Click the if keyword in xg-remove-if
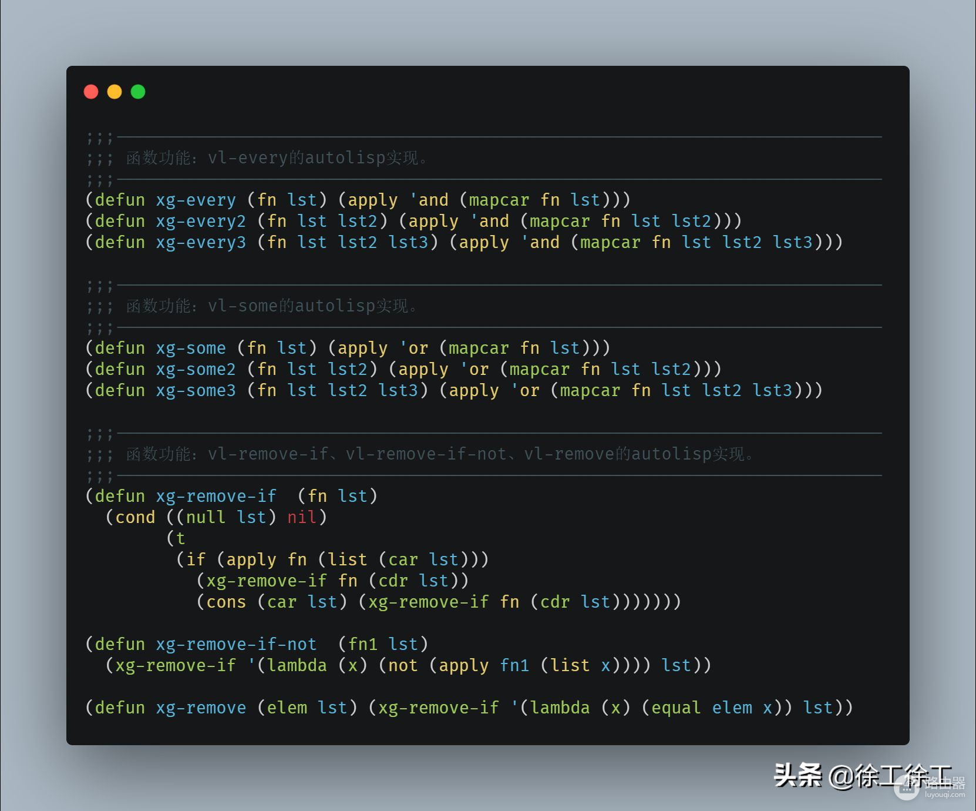Image resolution: width=976 pixels, height=811 pixels. [x=196, y=560]
